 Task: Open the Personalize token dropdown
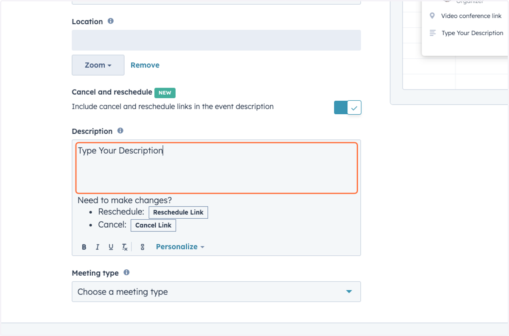point(180,247)
